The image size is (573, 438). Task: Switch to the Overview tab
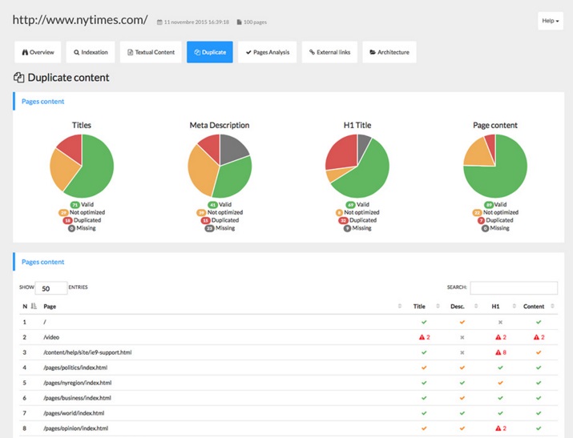[38, 52]
